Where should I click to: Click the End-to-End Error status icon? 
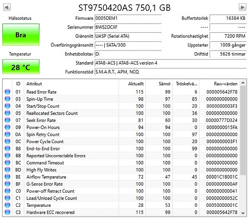[x=7, y=149]
